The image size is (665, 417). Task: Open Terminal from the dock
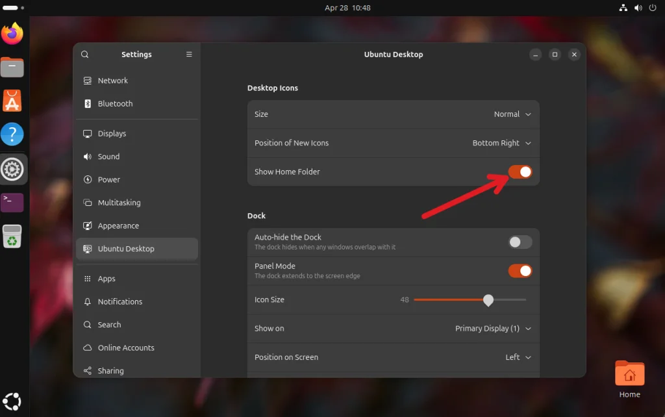coord(12,203)
